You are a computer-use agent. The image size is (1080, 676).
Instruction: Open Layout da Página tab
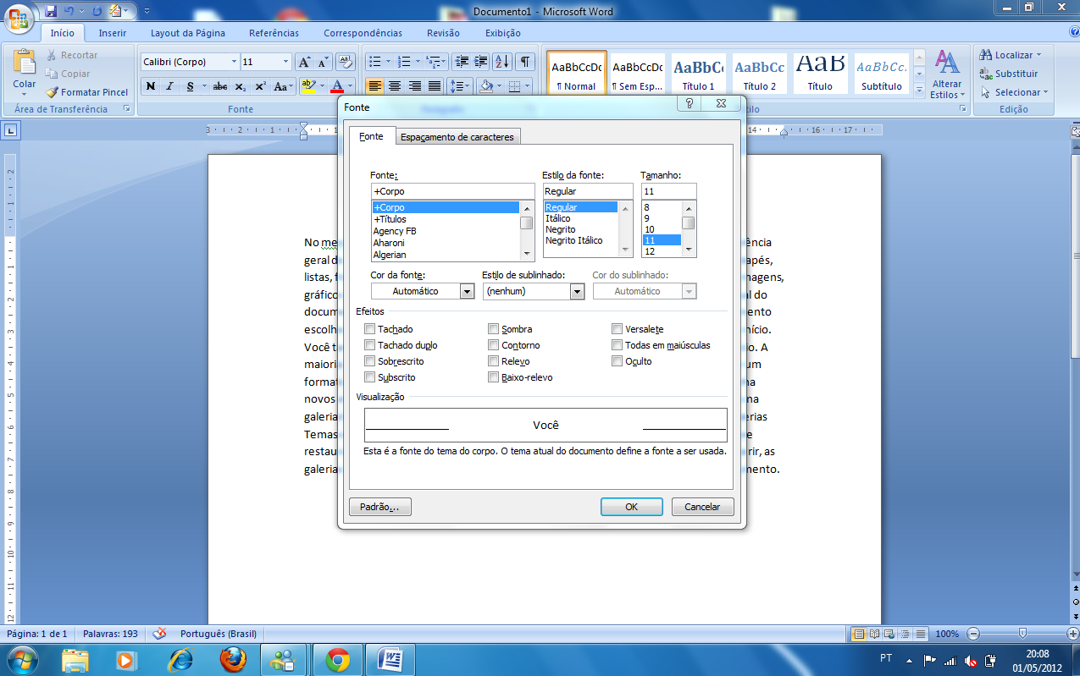(188, 33)
